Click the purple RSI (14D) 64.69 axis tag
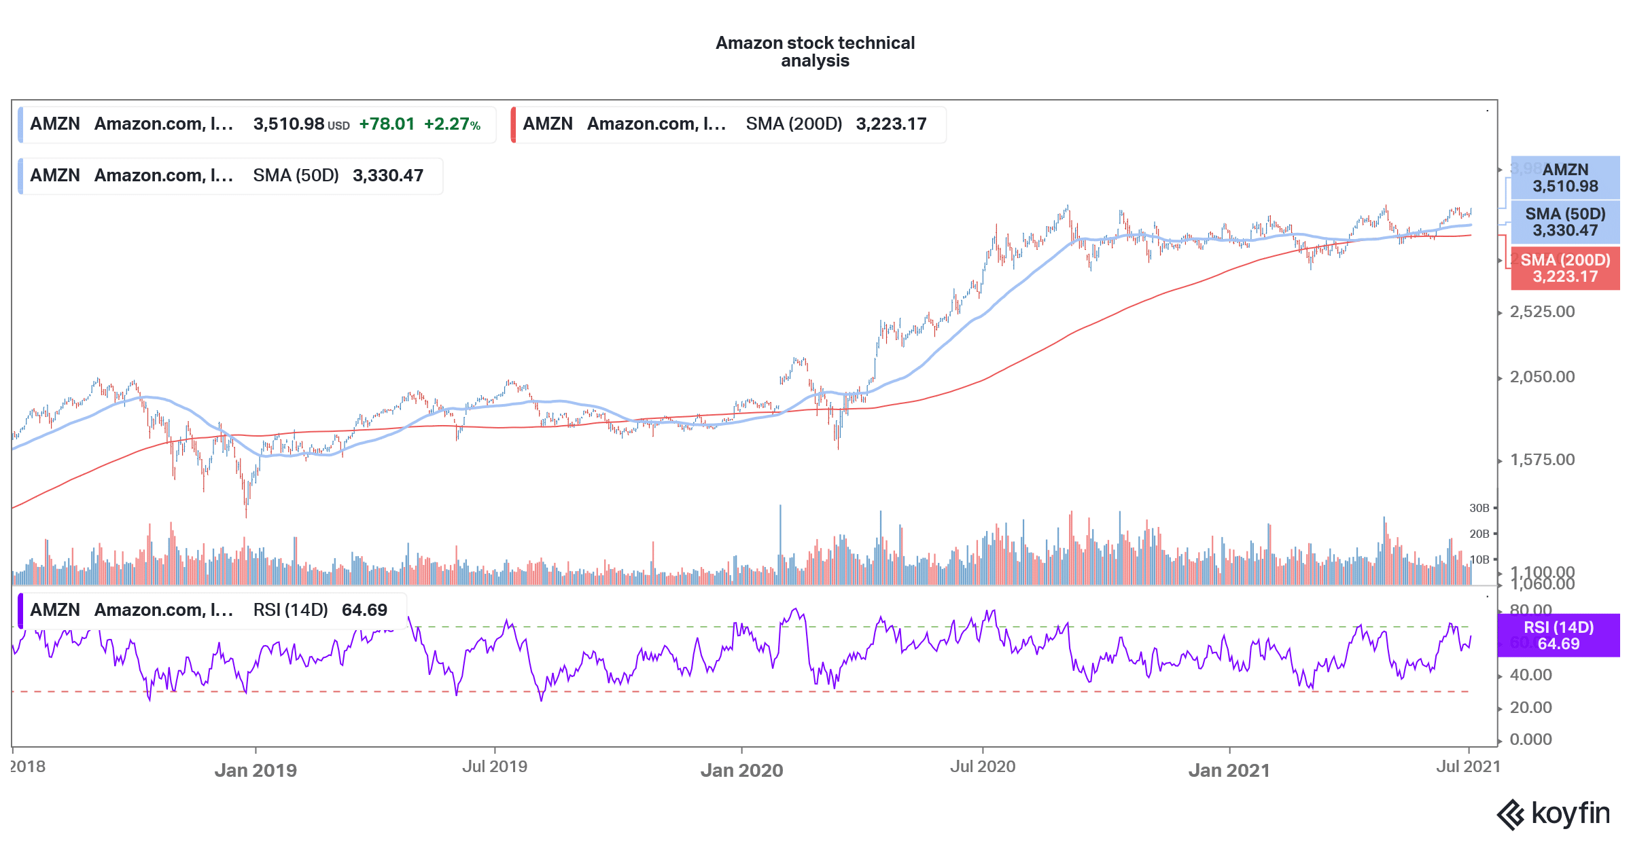Screen dimensions: 1631x842 (x=1558, y=636)
